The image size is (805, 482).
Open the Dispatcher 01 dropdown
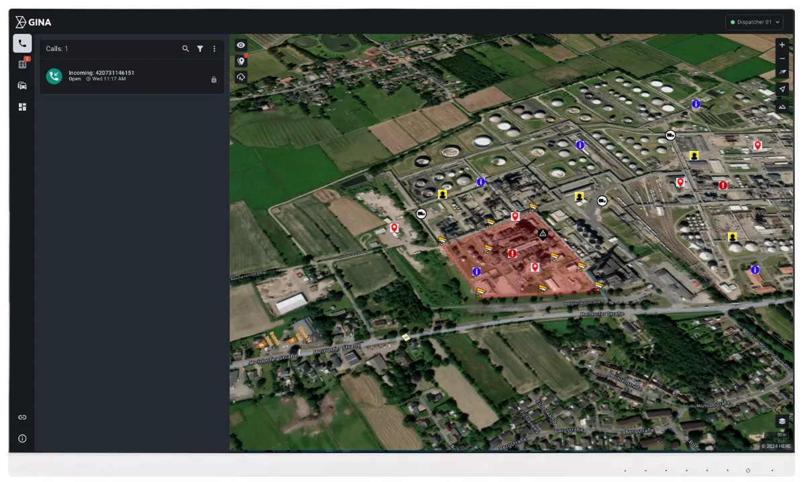click(754, 21)
